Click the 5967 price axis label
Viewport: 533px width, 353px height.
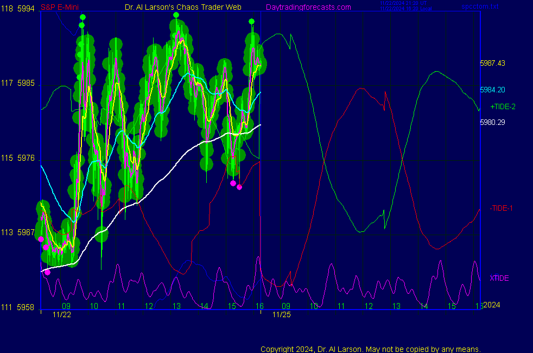pos(26,232)
